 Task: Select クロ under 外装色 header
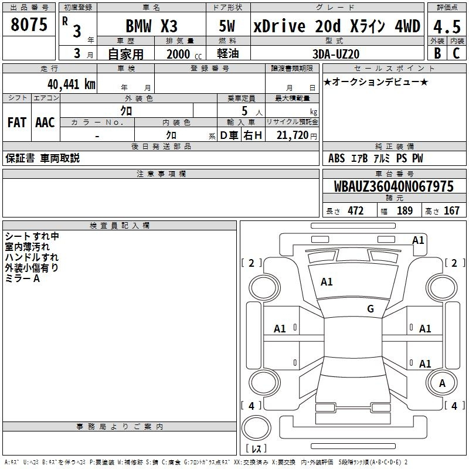tap(126, 111)
